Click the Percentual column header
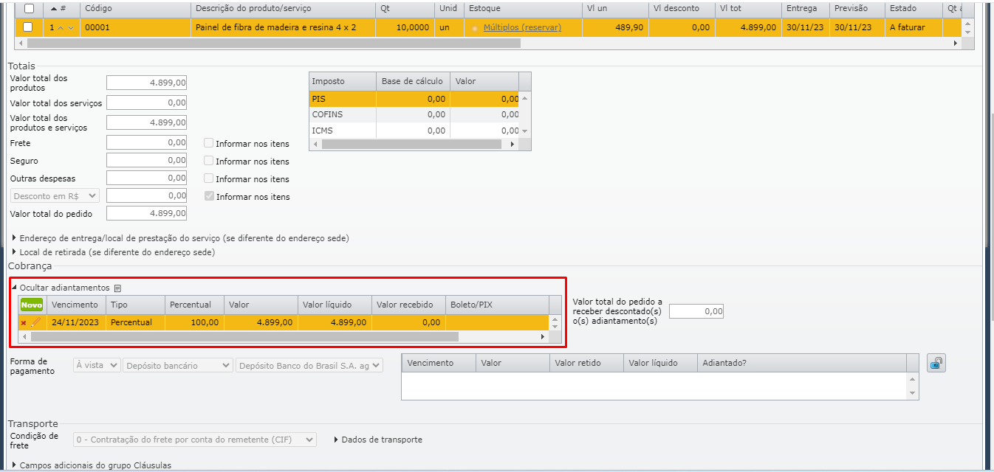 point(194,305)
